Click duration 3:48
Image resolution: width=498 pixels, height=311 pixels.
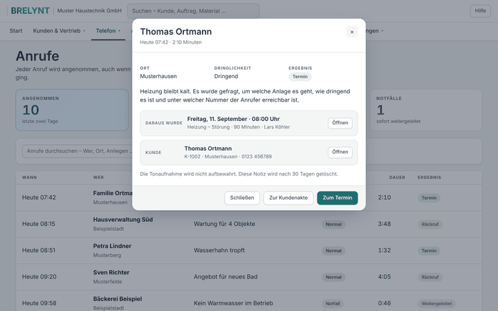[x=384, y=224]
